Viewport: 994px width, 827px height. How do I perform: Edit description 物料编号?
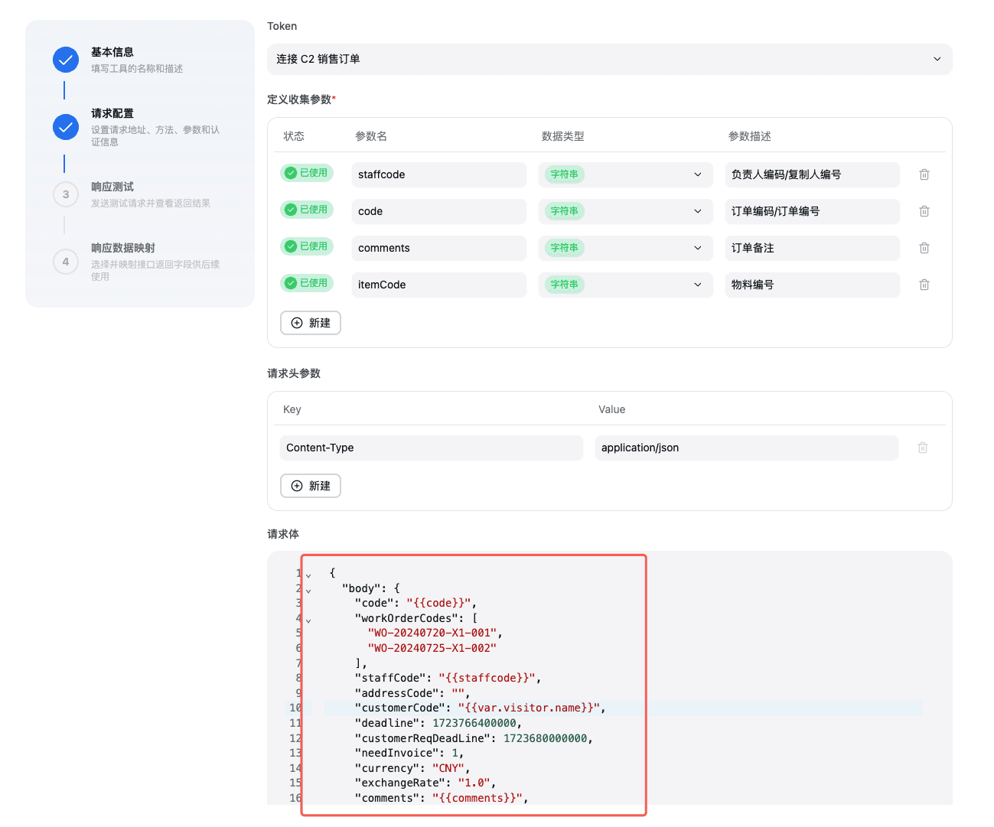[x=813, y=285]
